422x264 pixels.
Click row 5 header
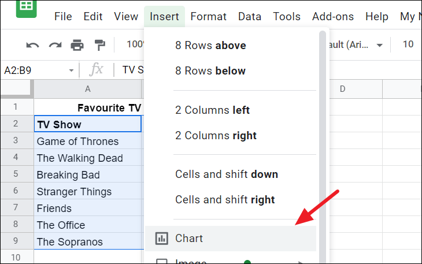(x=16, y=174)
